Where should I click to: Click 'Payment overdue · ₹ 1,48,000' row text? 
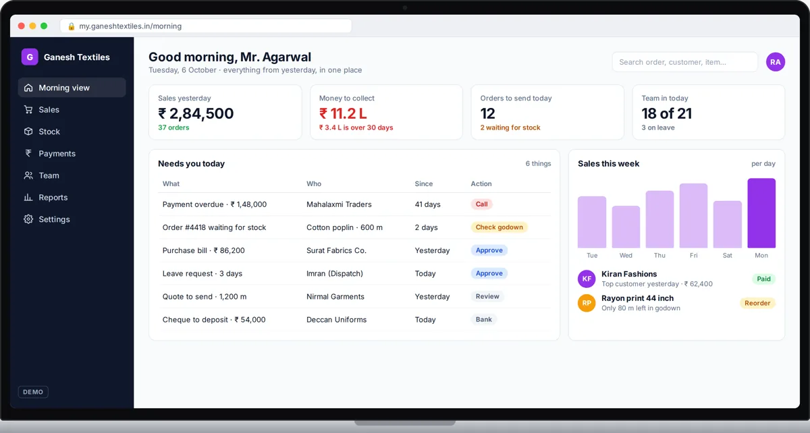(215, 204)
